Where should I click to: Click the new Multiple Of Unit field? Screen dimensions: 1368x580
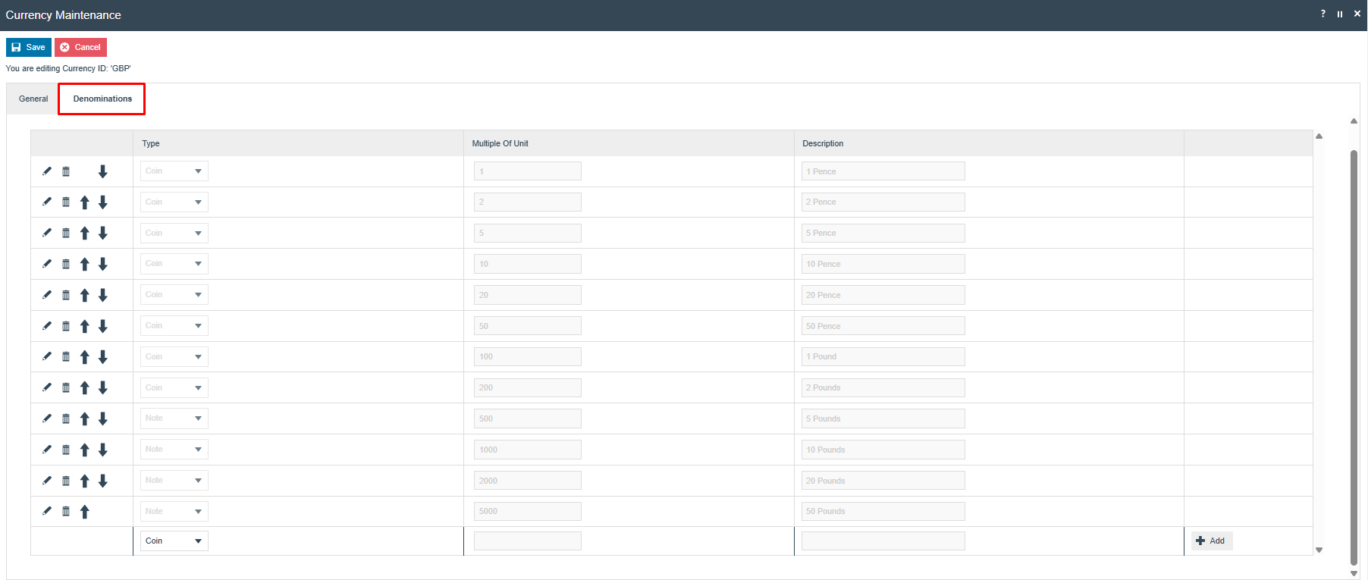528,541
